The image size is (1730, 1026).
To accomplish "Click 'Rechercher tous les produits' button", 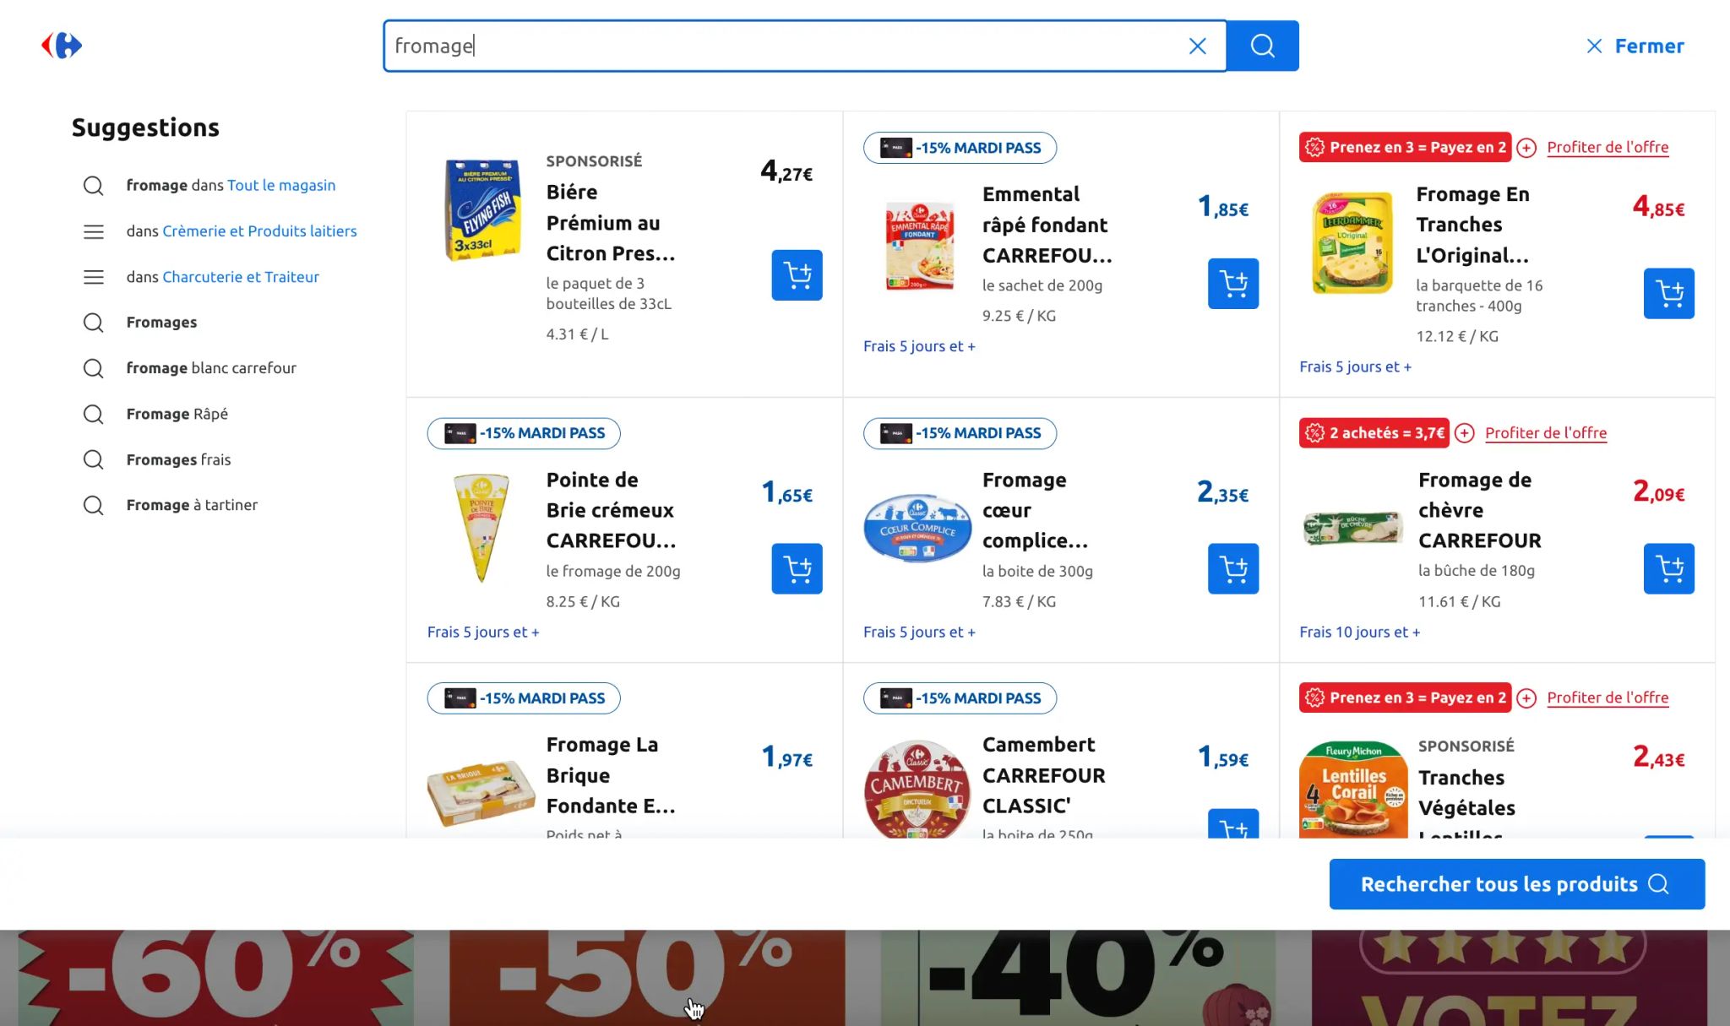I will tap(1516, 884).
